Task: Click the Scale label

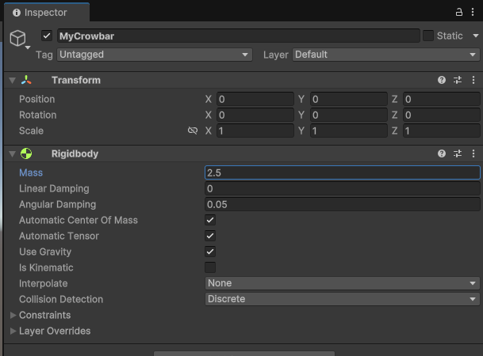Action: 31,131
